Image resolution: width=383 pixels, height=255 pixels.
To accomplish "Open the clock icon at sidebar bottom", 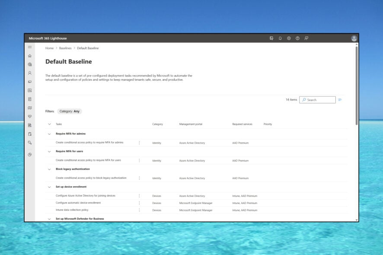I will (x=30, y=155).
